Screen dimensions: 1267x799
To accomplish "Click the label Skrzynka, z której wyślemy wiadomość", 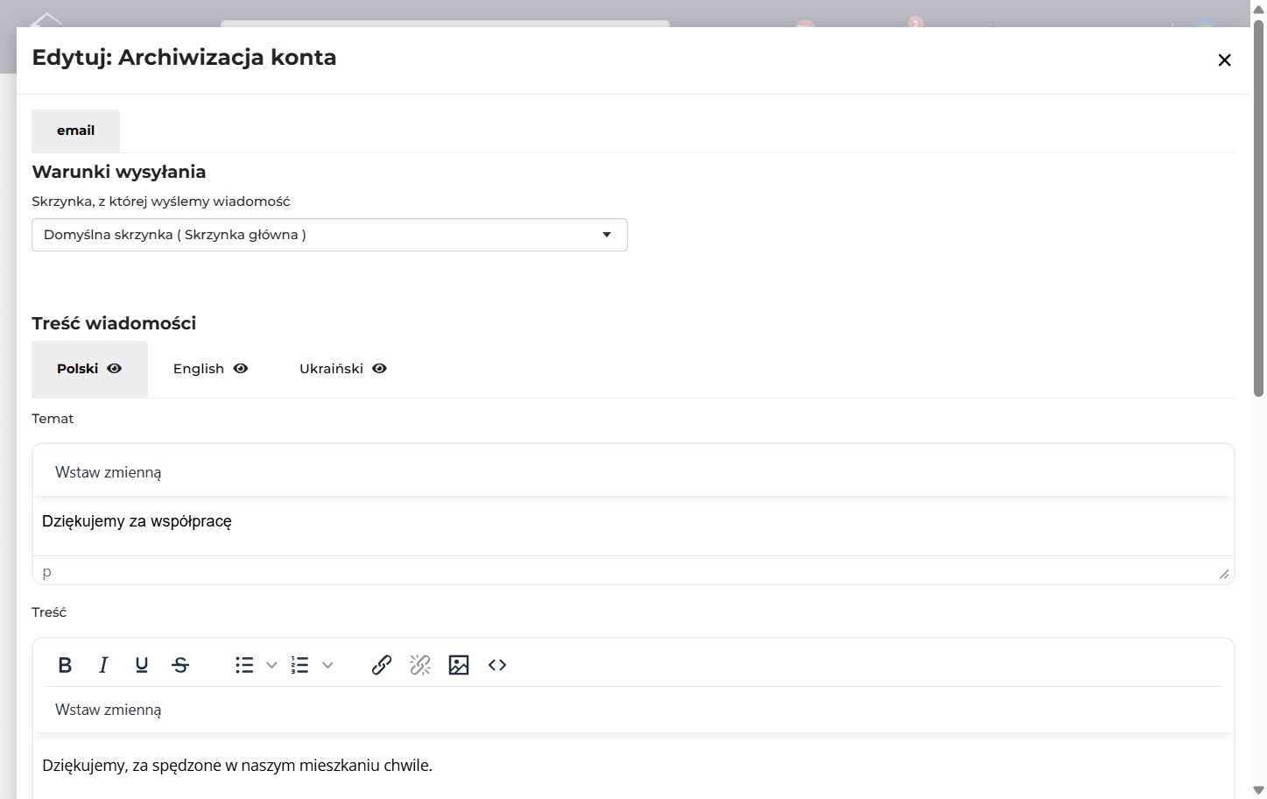I will pyautogui.click(x=161, y=202).
